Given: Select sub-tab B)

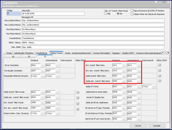Looking at the screenshot, I should click(x=29, y=56).
